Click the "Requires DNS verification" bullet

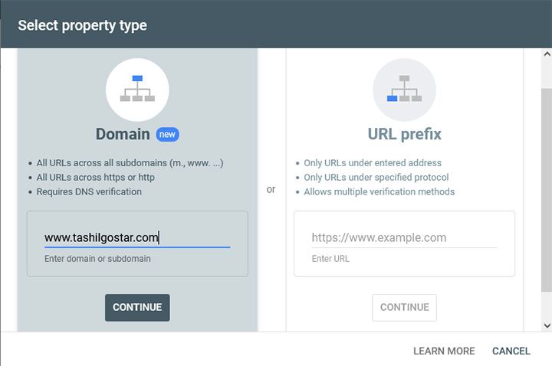pyautogui.click(x=89, y=192)
